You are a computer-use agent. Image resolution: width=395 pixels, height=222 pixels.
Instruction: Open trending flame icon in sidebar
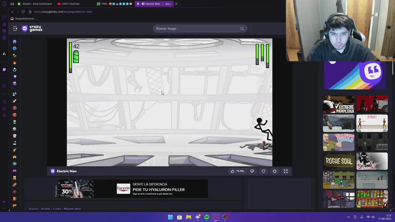pyautogui.click(x=15, y=63)
